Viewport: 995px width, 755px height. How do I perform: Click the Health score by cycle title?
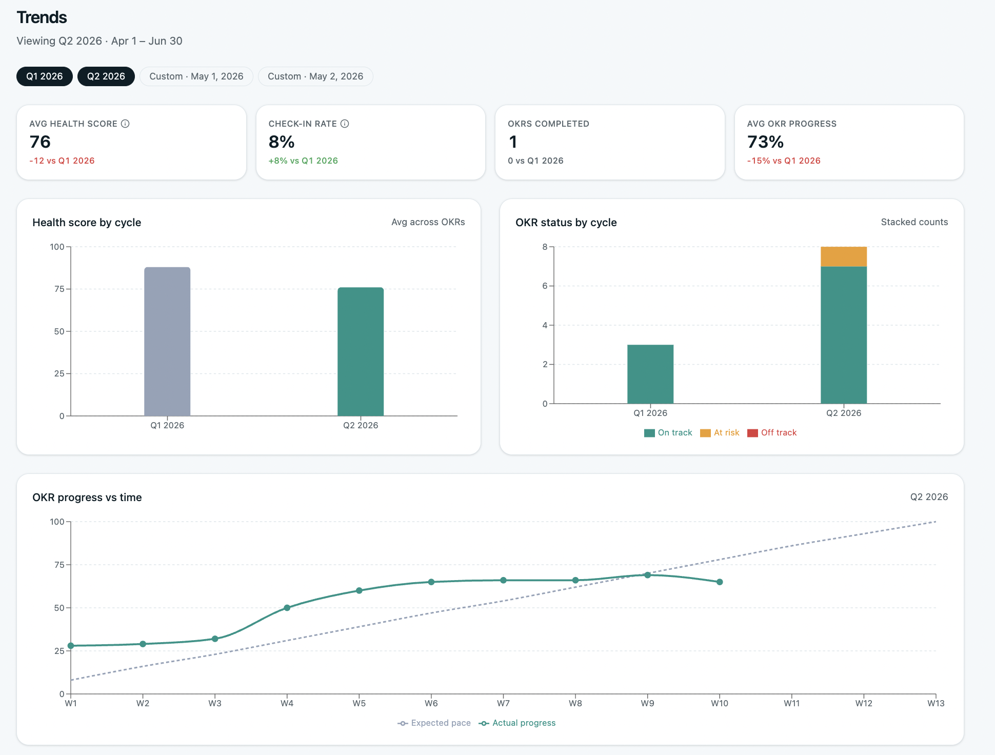click(x=87, y=223)
